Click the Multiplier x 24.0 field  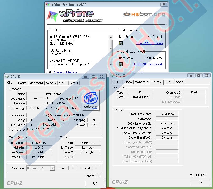click(39, 147)
